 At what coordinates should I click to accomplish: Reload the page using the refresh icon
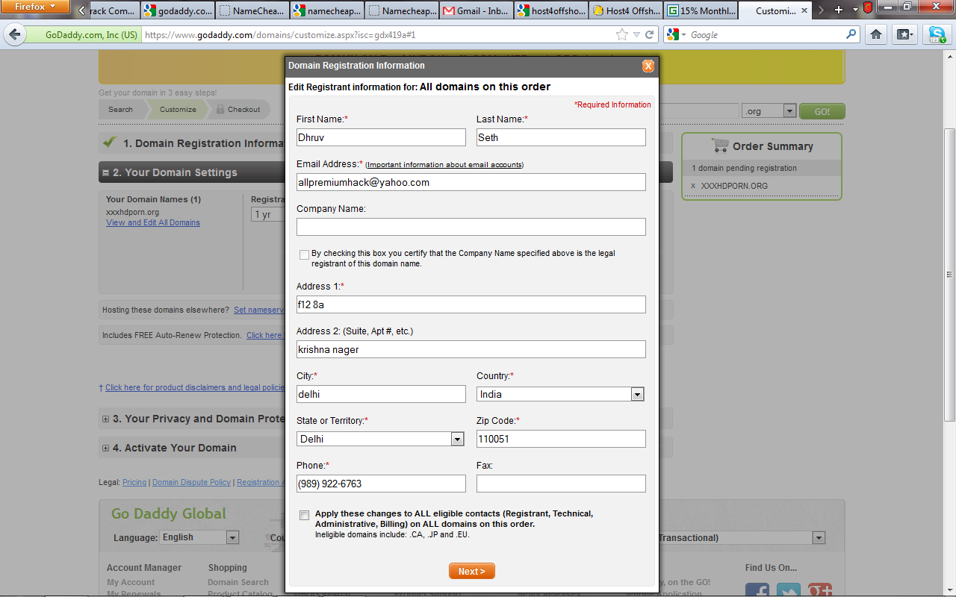[650, 34]
